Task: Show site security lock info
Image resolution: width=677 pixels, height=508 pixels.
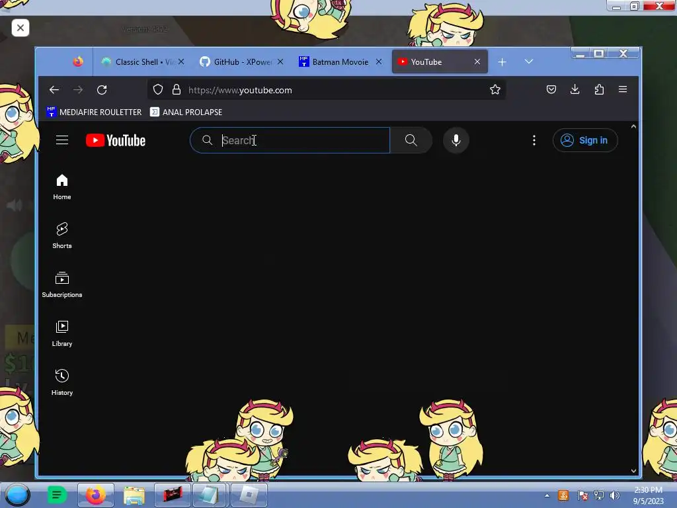Action: coord(176,89)
